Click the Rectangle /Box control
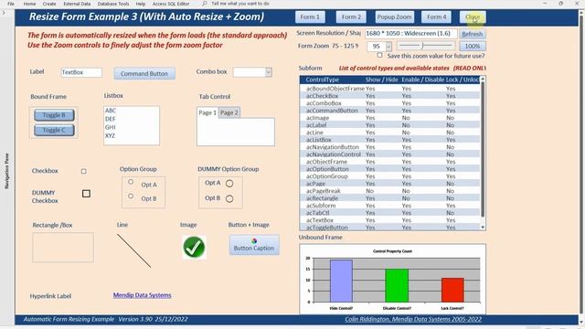Viewport: 585px width, 329px height. click(x=63, y=248)
